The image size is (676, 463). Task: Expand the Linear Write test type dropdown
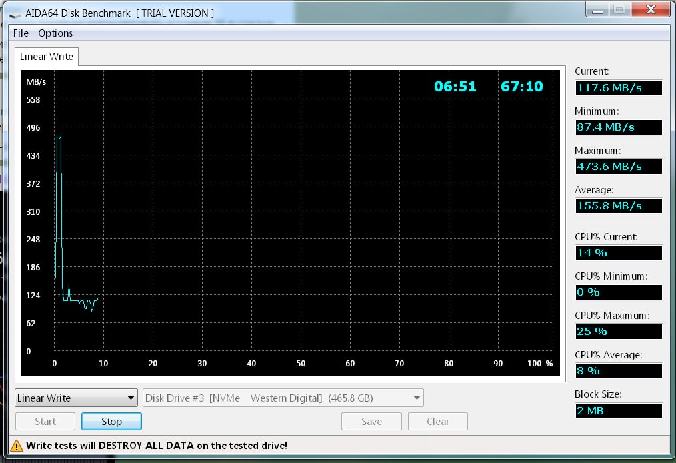coord(76,398)
